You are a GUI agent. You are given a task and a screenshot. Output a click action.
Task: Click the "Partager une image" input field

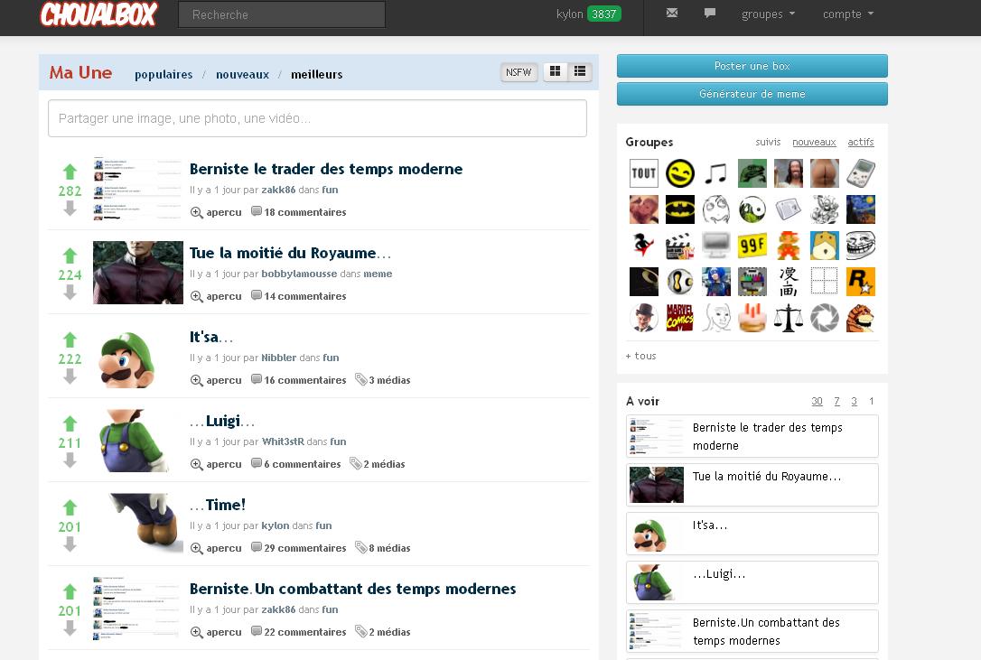[x=317, y=118]
